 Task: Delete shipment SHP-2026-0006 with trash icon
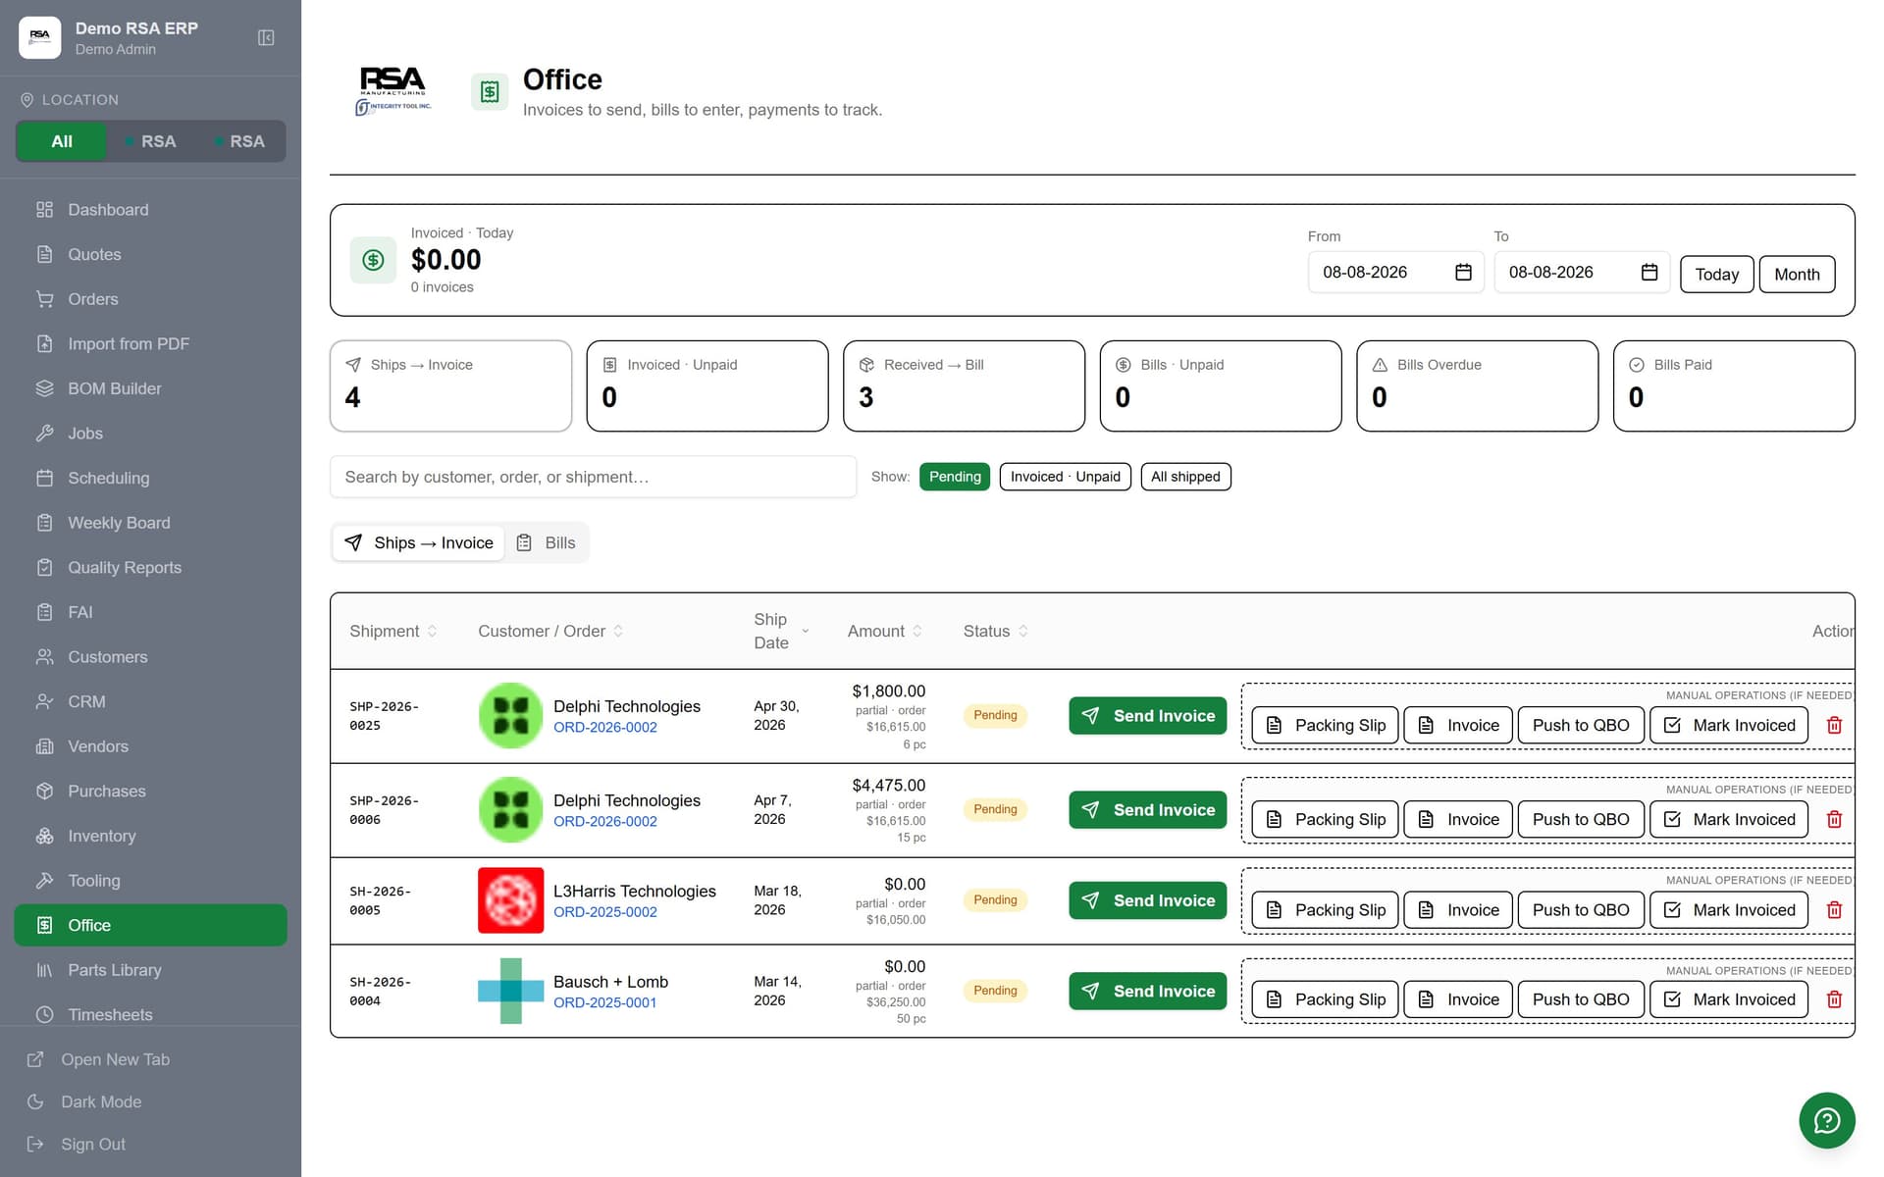1834,819
